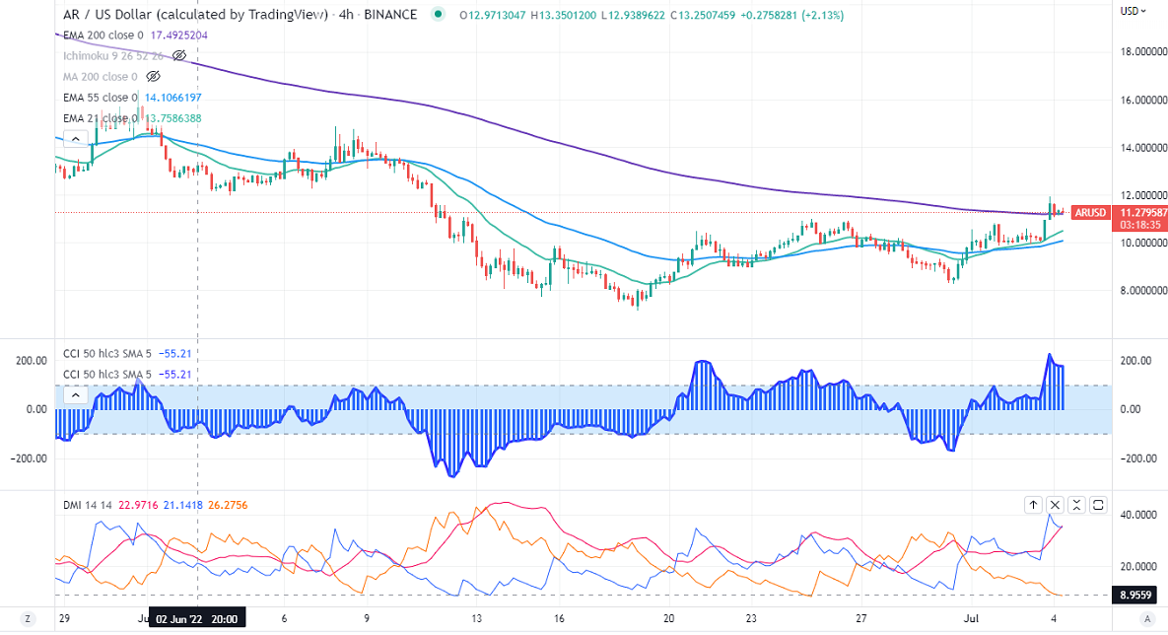
Task: Delete the DMI pane with the X icon
Action: [1055, 505]
